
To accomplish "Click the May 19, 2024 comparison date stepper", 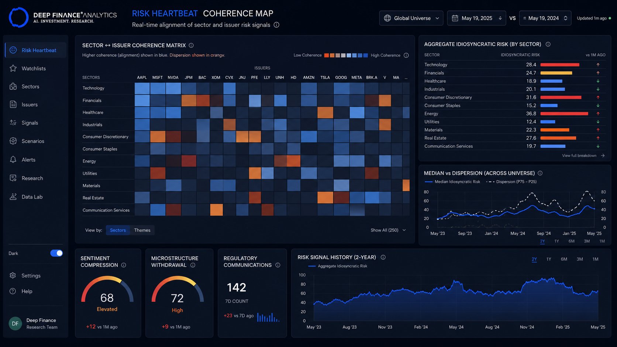I will tap(565, 18).
